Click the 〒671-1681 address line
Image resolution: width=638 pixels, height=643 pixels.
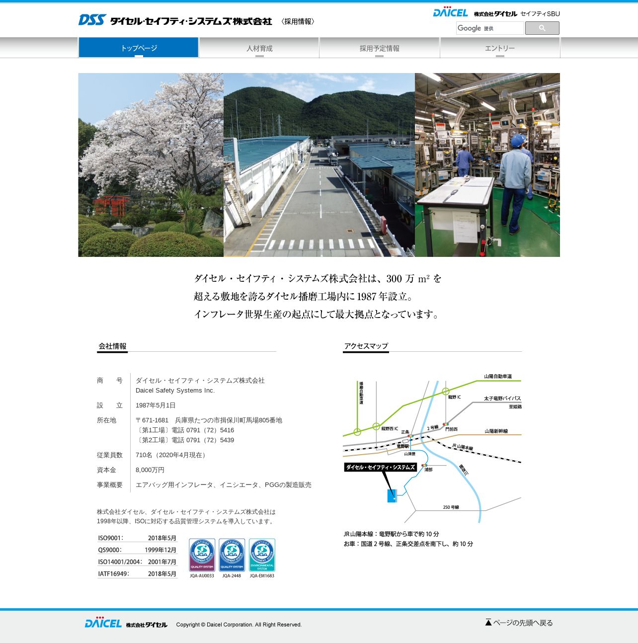(209, 420)
